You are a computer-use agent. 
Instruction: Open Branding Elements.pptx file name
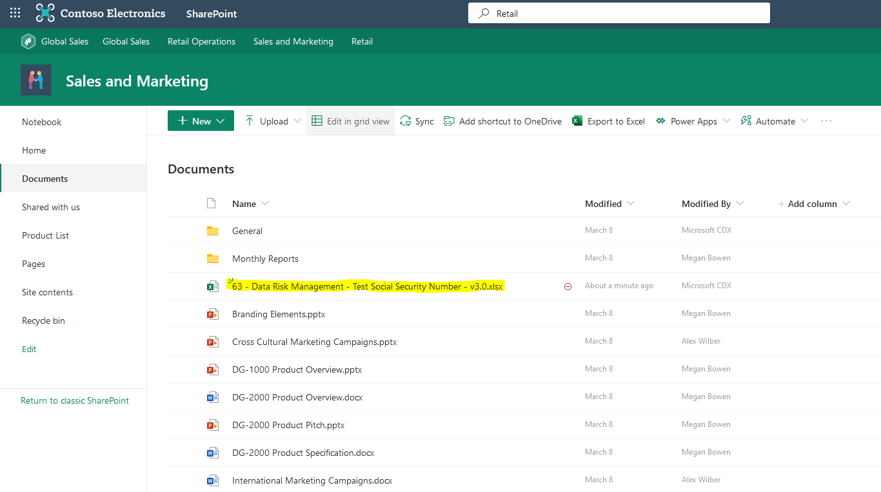279,314
